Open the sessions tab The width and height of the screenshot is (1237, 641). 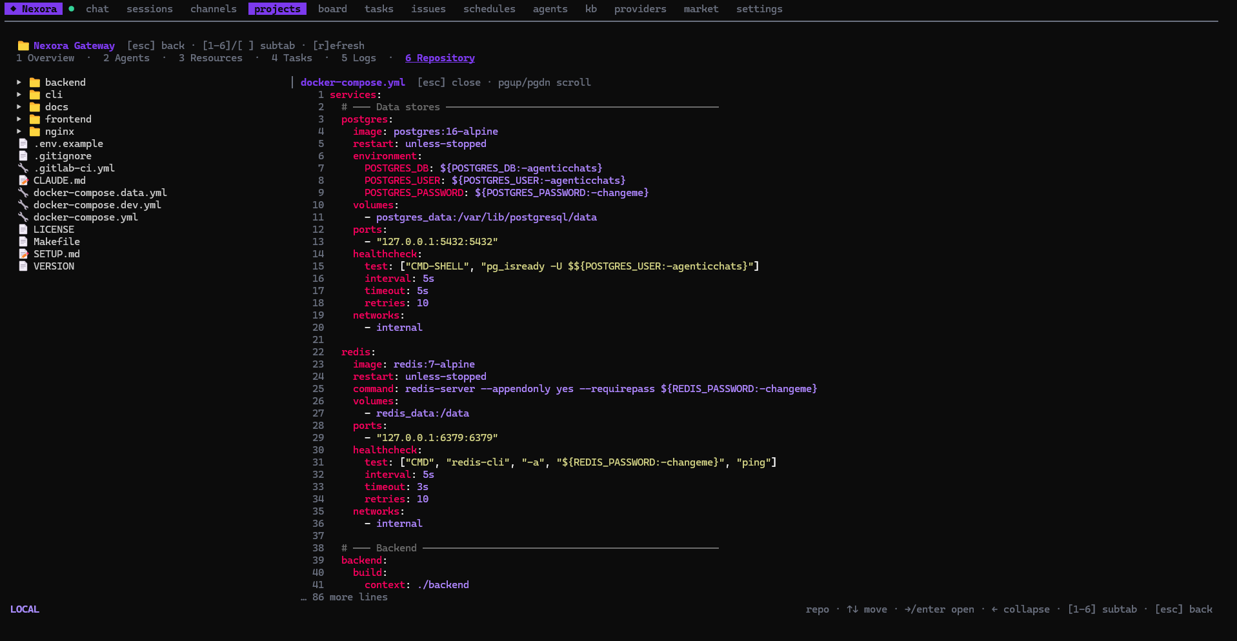pos(150,9)
